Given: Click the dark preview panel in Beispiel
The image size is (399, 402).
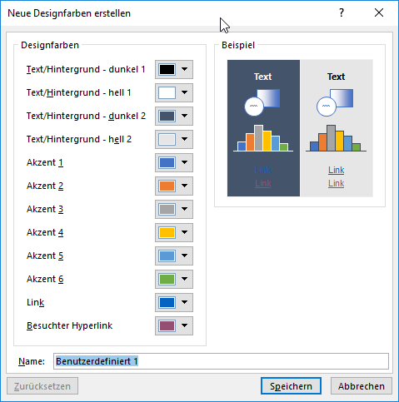Looking at the screenshot, I should coord(263,128).
